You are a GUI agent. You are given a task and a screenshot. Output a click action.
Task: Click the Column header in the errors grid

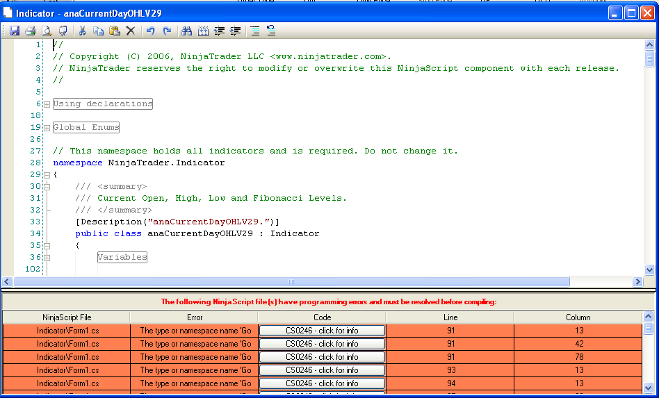click(x=578, y=317)
